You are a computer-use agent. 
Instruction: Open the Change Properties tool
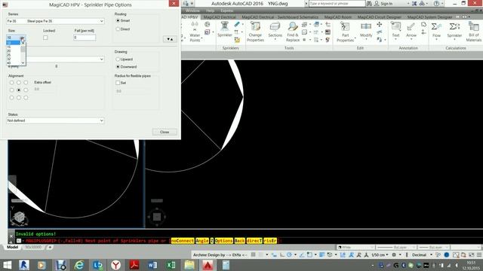point(255,32)
